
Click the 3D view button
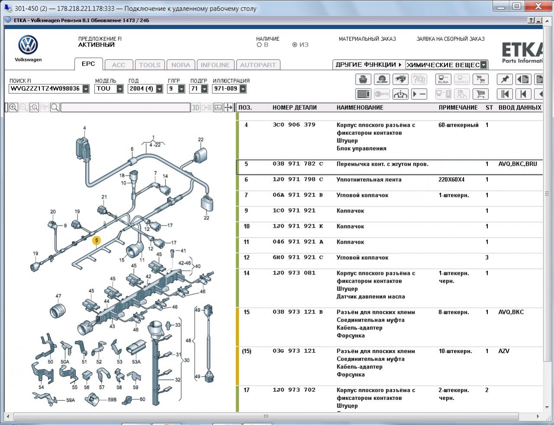pyautogui.click(x=196, y=108)
